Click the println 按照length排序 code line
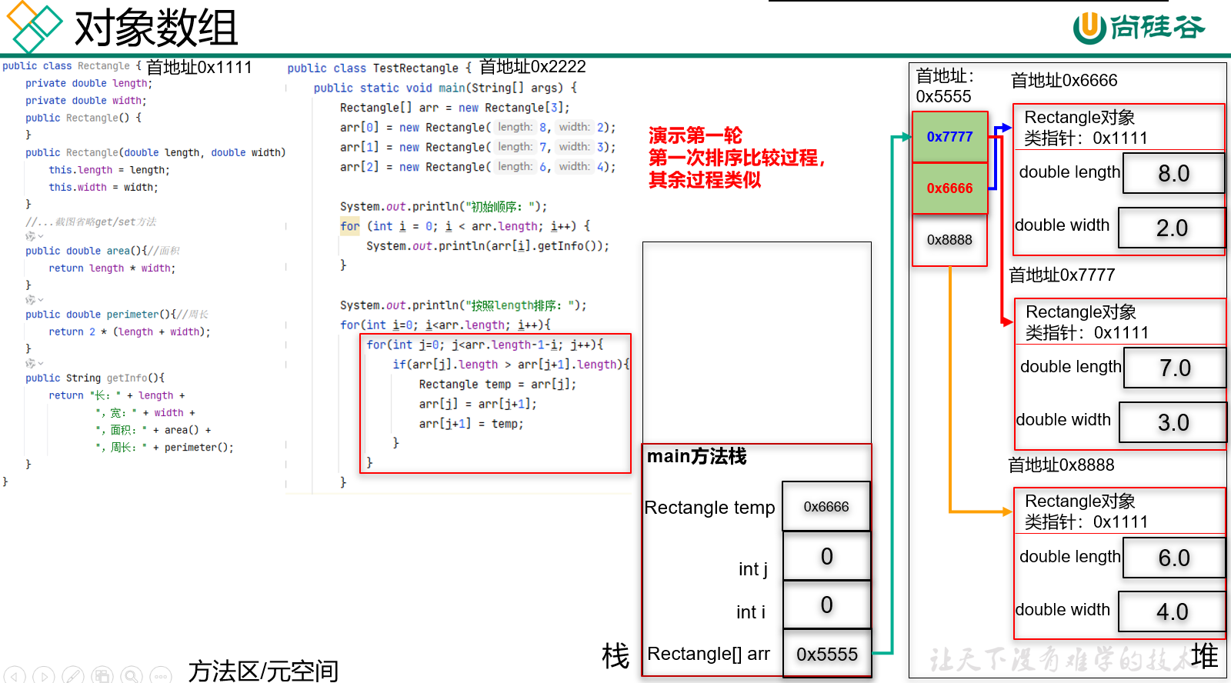Screen dimensions: 1231x683 coord(463,305)
